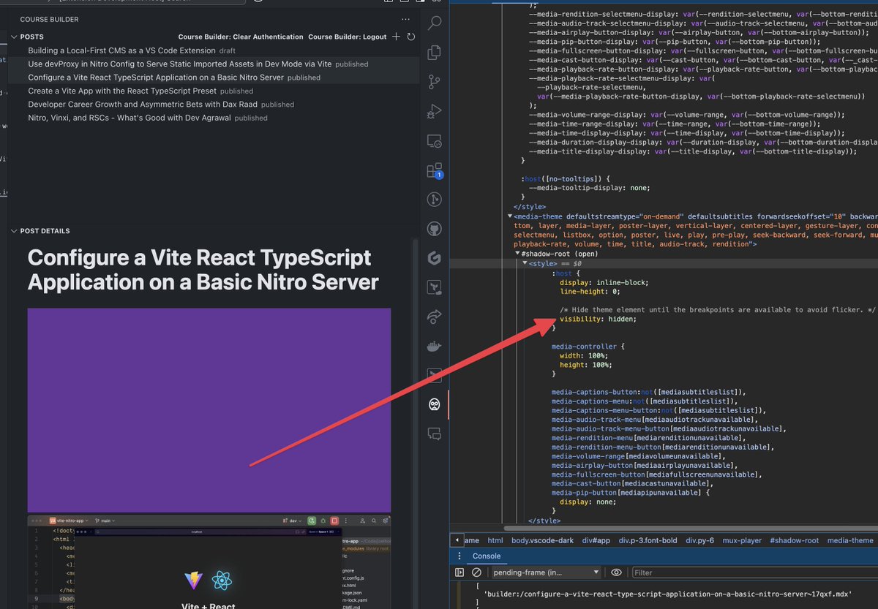Open the Live Share arrow icon
Image resolution: width=878 pixels, height=609 pixels.
click(x=435, y=317)
